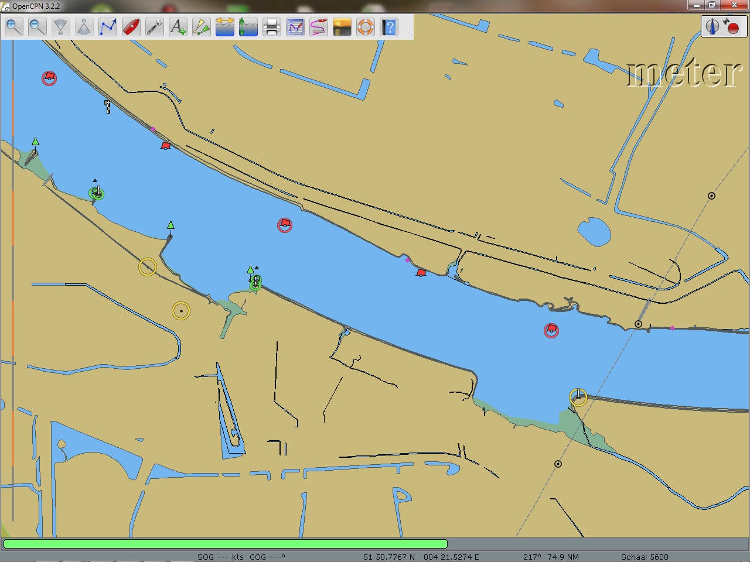This screenshot has width=750, height=562.
Task: Click the toolbar drag grip handle
Action: (x=409, y=27)
